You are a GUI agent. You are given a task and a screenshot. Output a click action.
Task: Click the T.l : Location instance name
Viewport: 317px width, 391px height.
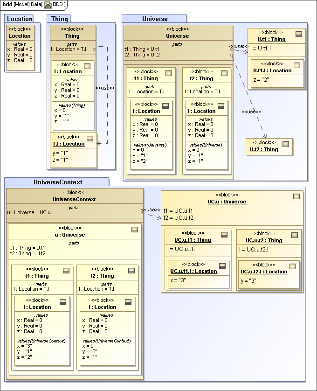point(69,144)
